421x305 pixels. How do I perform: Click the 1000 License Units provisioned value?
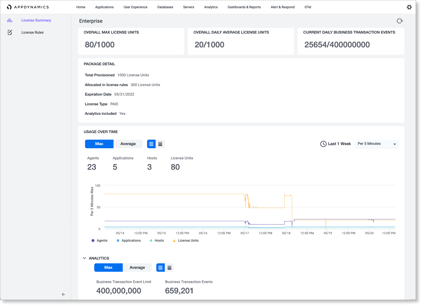pyautogui.click(x=133, y=75)
